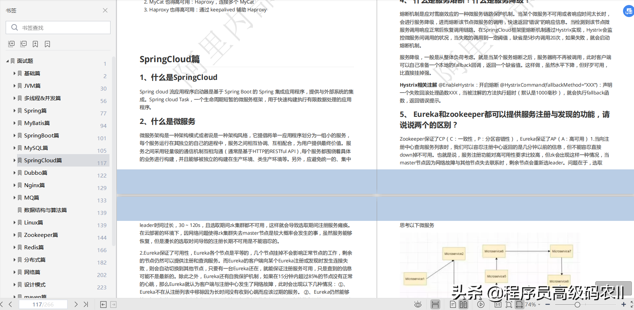Click the bookmark flag icon beside Redis篇

(20, 247)
